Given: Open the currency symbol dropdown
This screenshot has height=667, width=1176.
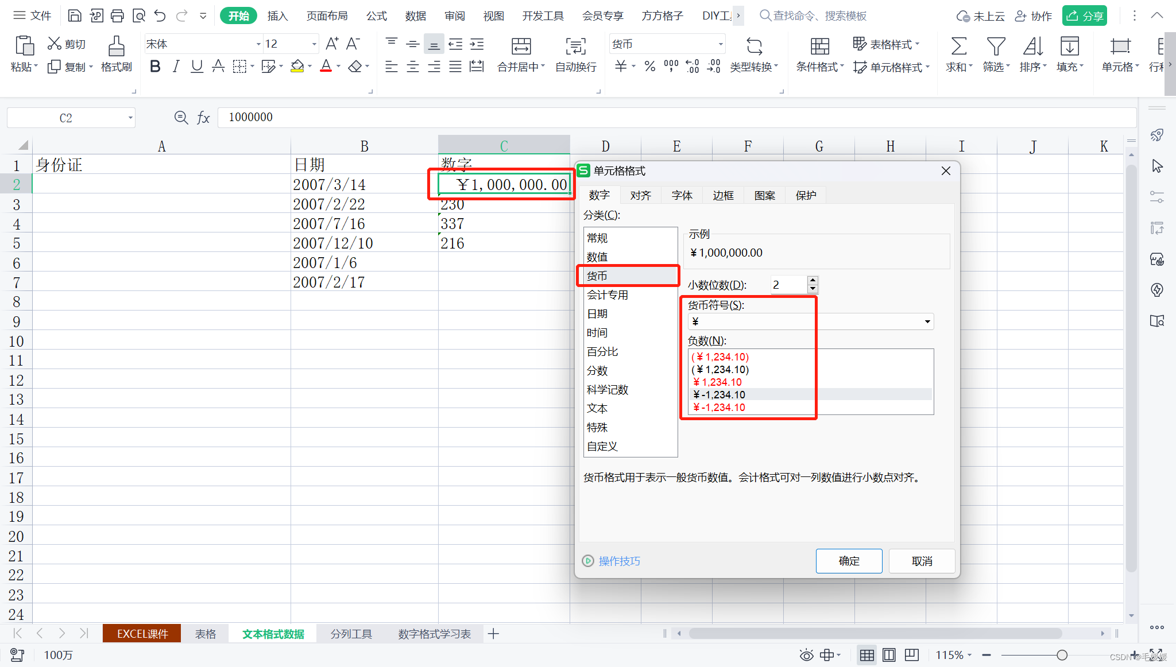Looking at the screenshot, I should point(927,321).
